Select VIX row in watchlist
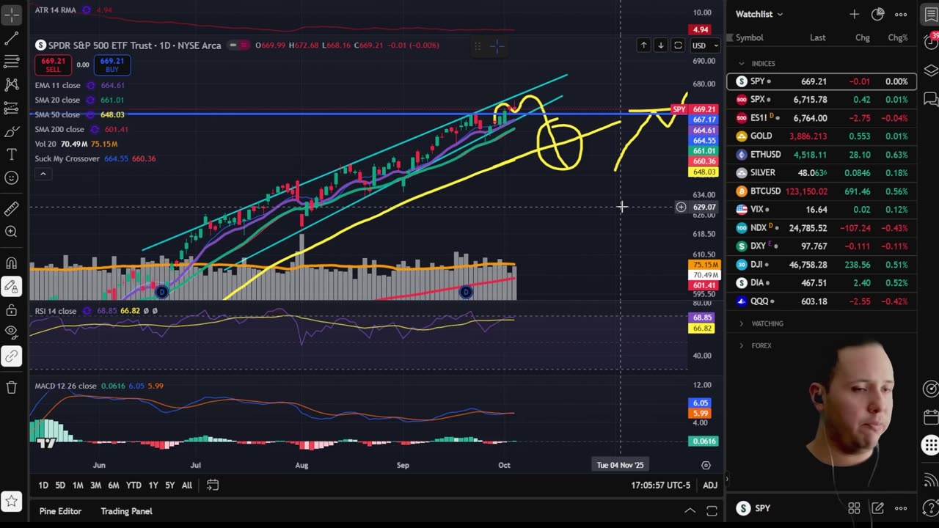Viewport: 939px width, 528px height. click(822, 210)
